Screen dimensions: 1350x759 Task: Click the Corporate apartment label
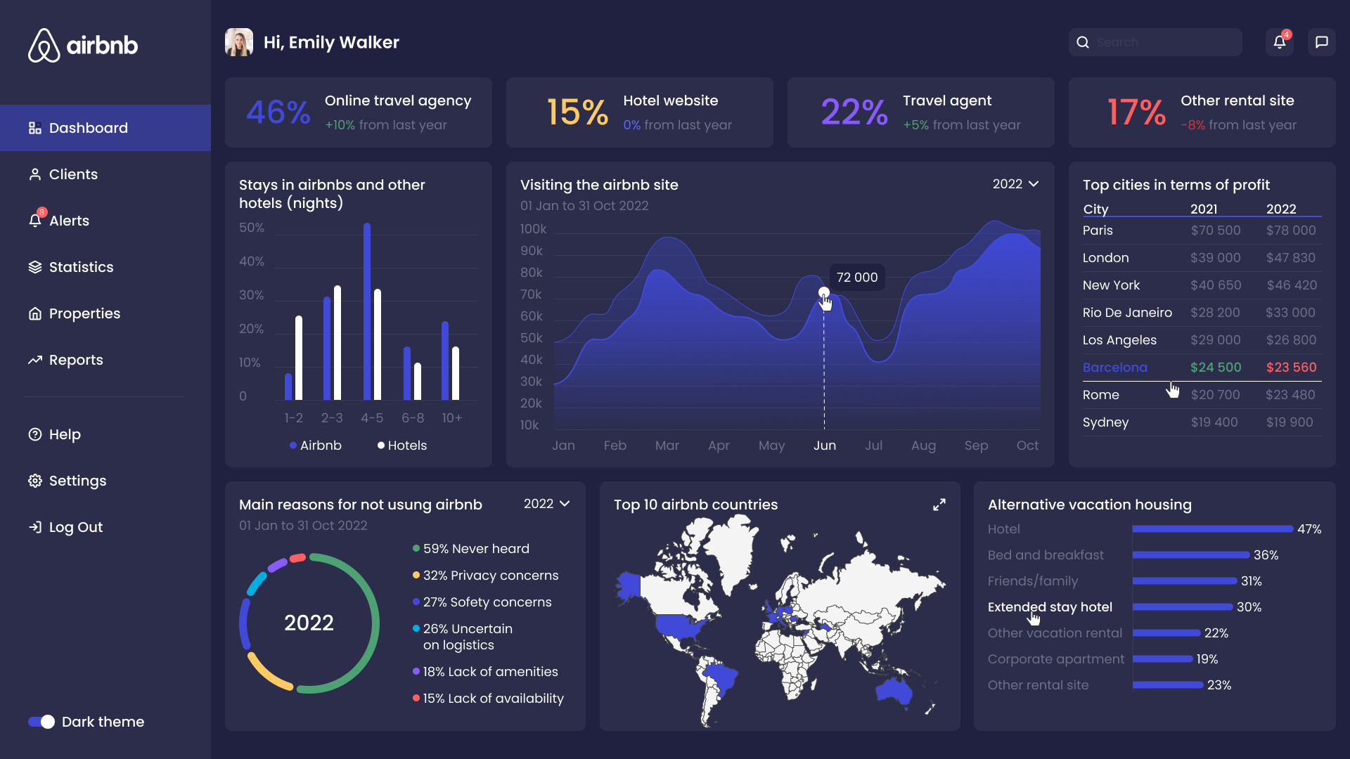pyautogui.click(x=1055, y=659)
